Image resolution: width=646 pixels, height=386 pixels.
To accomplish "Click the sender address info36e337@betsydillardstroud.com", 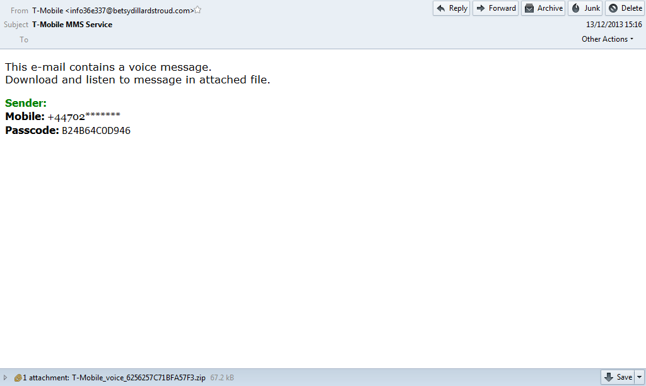I will 129,10.
